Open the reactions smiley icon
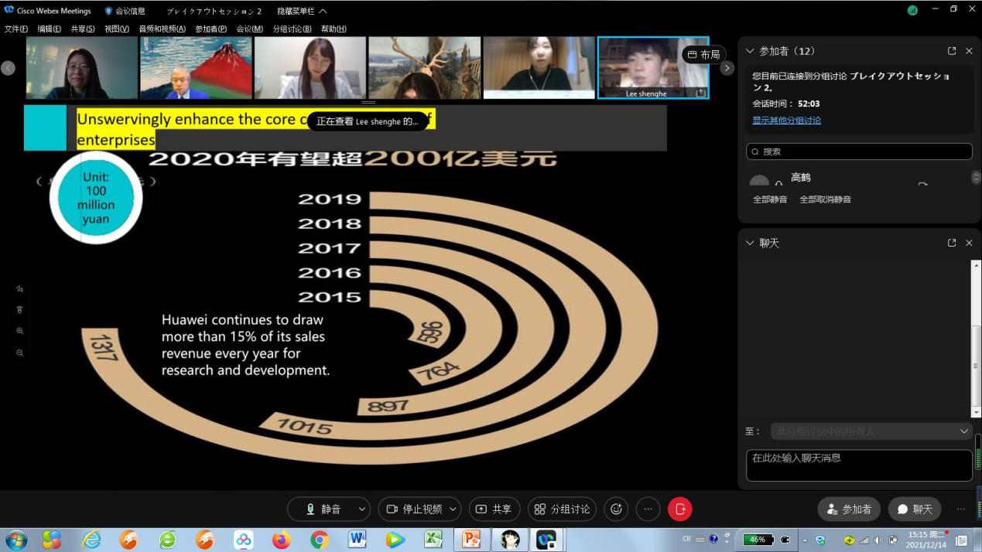 click(616, 509)
